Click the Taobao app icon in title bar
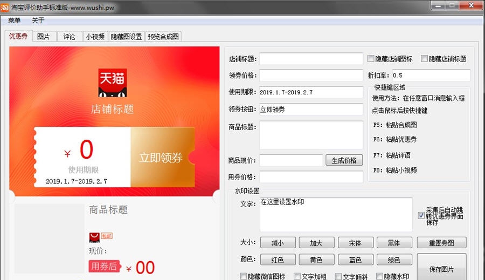485x280 pixels. click(x=5, y=7)
